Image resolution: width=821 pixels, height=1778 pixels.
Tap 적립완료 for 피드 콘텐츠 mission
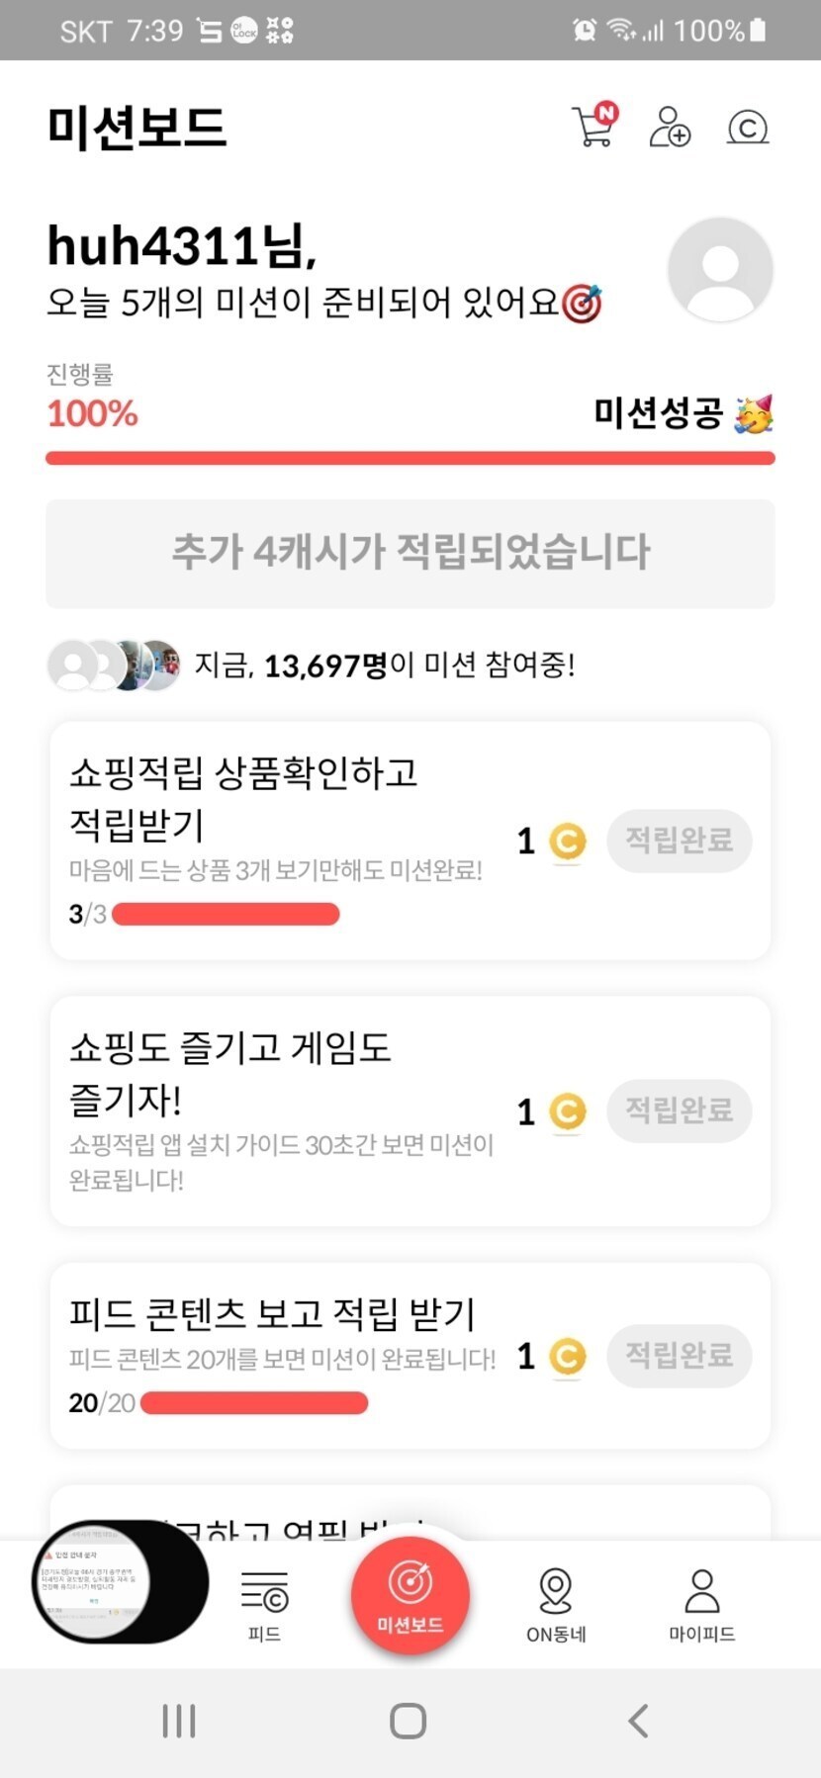click(x=679, y=1355)
